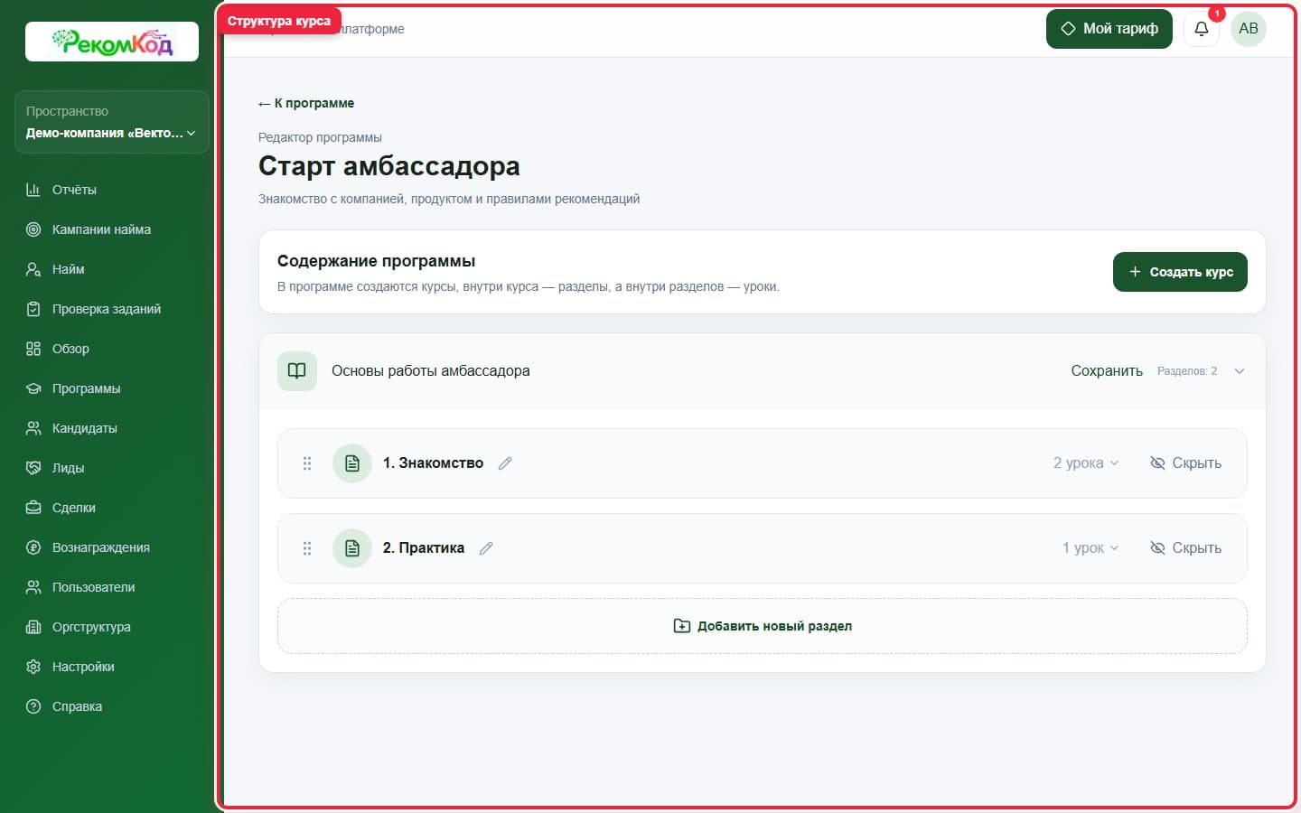Click the Лиды handshake icon
The width and height of the screenshot is (1301, 813).
33,468
